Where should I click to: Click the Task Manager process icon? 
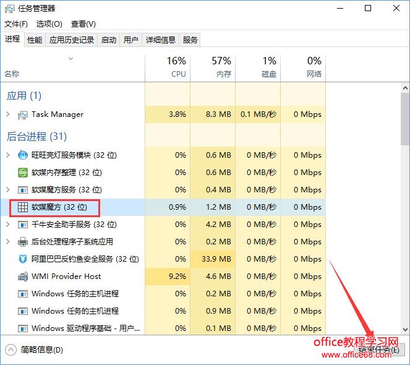(x=23, y=115)
